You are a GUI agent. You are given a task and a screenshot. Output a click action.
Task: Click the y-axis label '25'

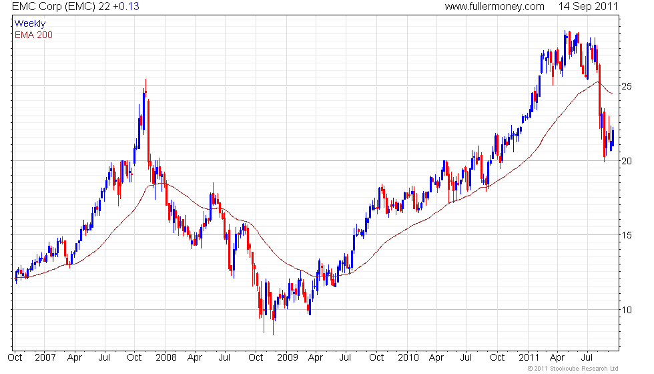tap(627, 86)
